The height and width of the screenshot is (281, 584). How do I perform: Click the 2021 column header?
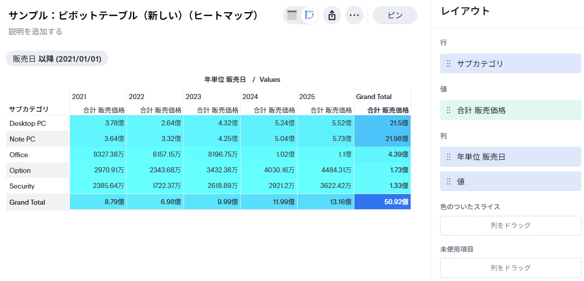click(80, 97)
